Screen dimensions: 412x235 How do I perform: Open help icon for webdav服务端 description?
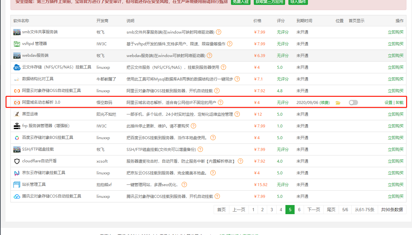point(209,56)
